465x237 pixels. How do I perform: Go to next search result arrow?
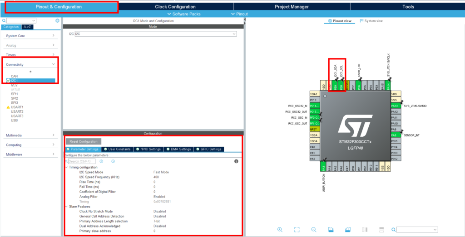113,161
